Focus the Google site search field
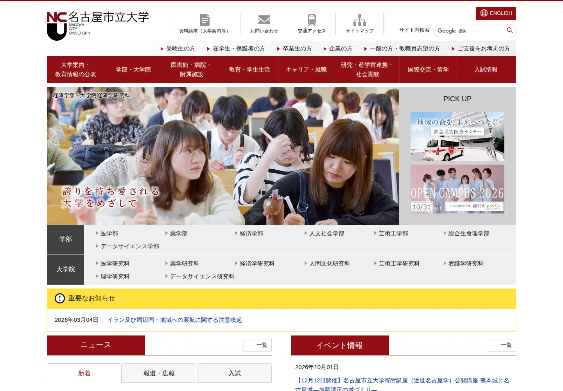Viewport: 563px width, 391px height. 470,30
